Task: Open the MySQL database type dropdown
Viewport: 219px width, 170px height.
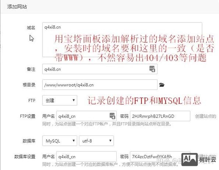Action: (60, 141)
